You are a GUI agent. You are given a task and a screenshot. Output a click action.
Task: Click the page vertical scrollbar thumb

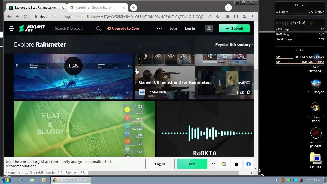click(x=256, y=79)
